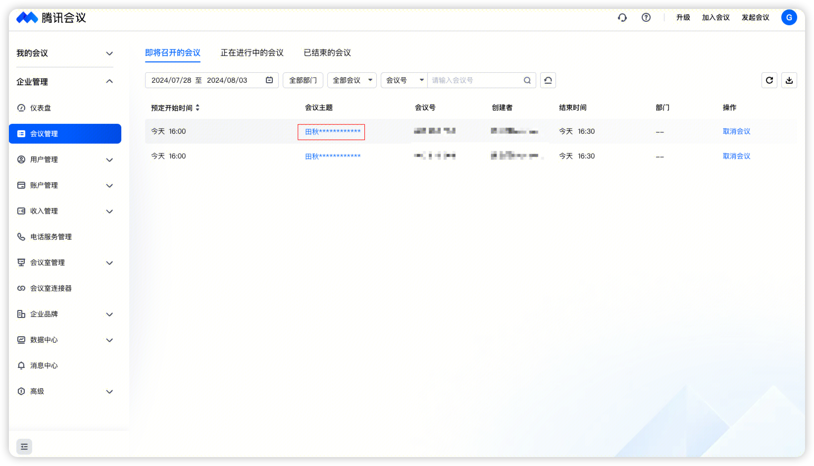
Task: Open the 会议号 search type dropdown
Action: coord(404,80)
